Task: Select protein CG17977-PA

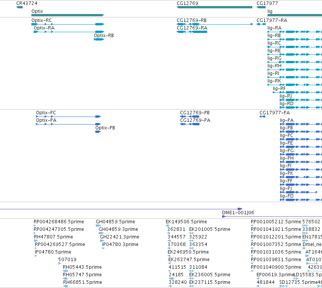Action: click(263, 117)
